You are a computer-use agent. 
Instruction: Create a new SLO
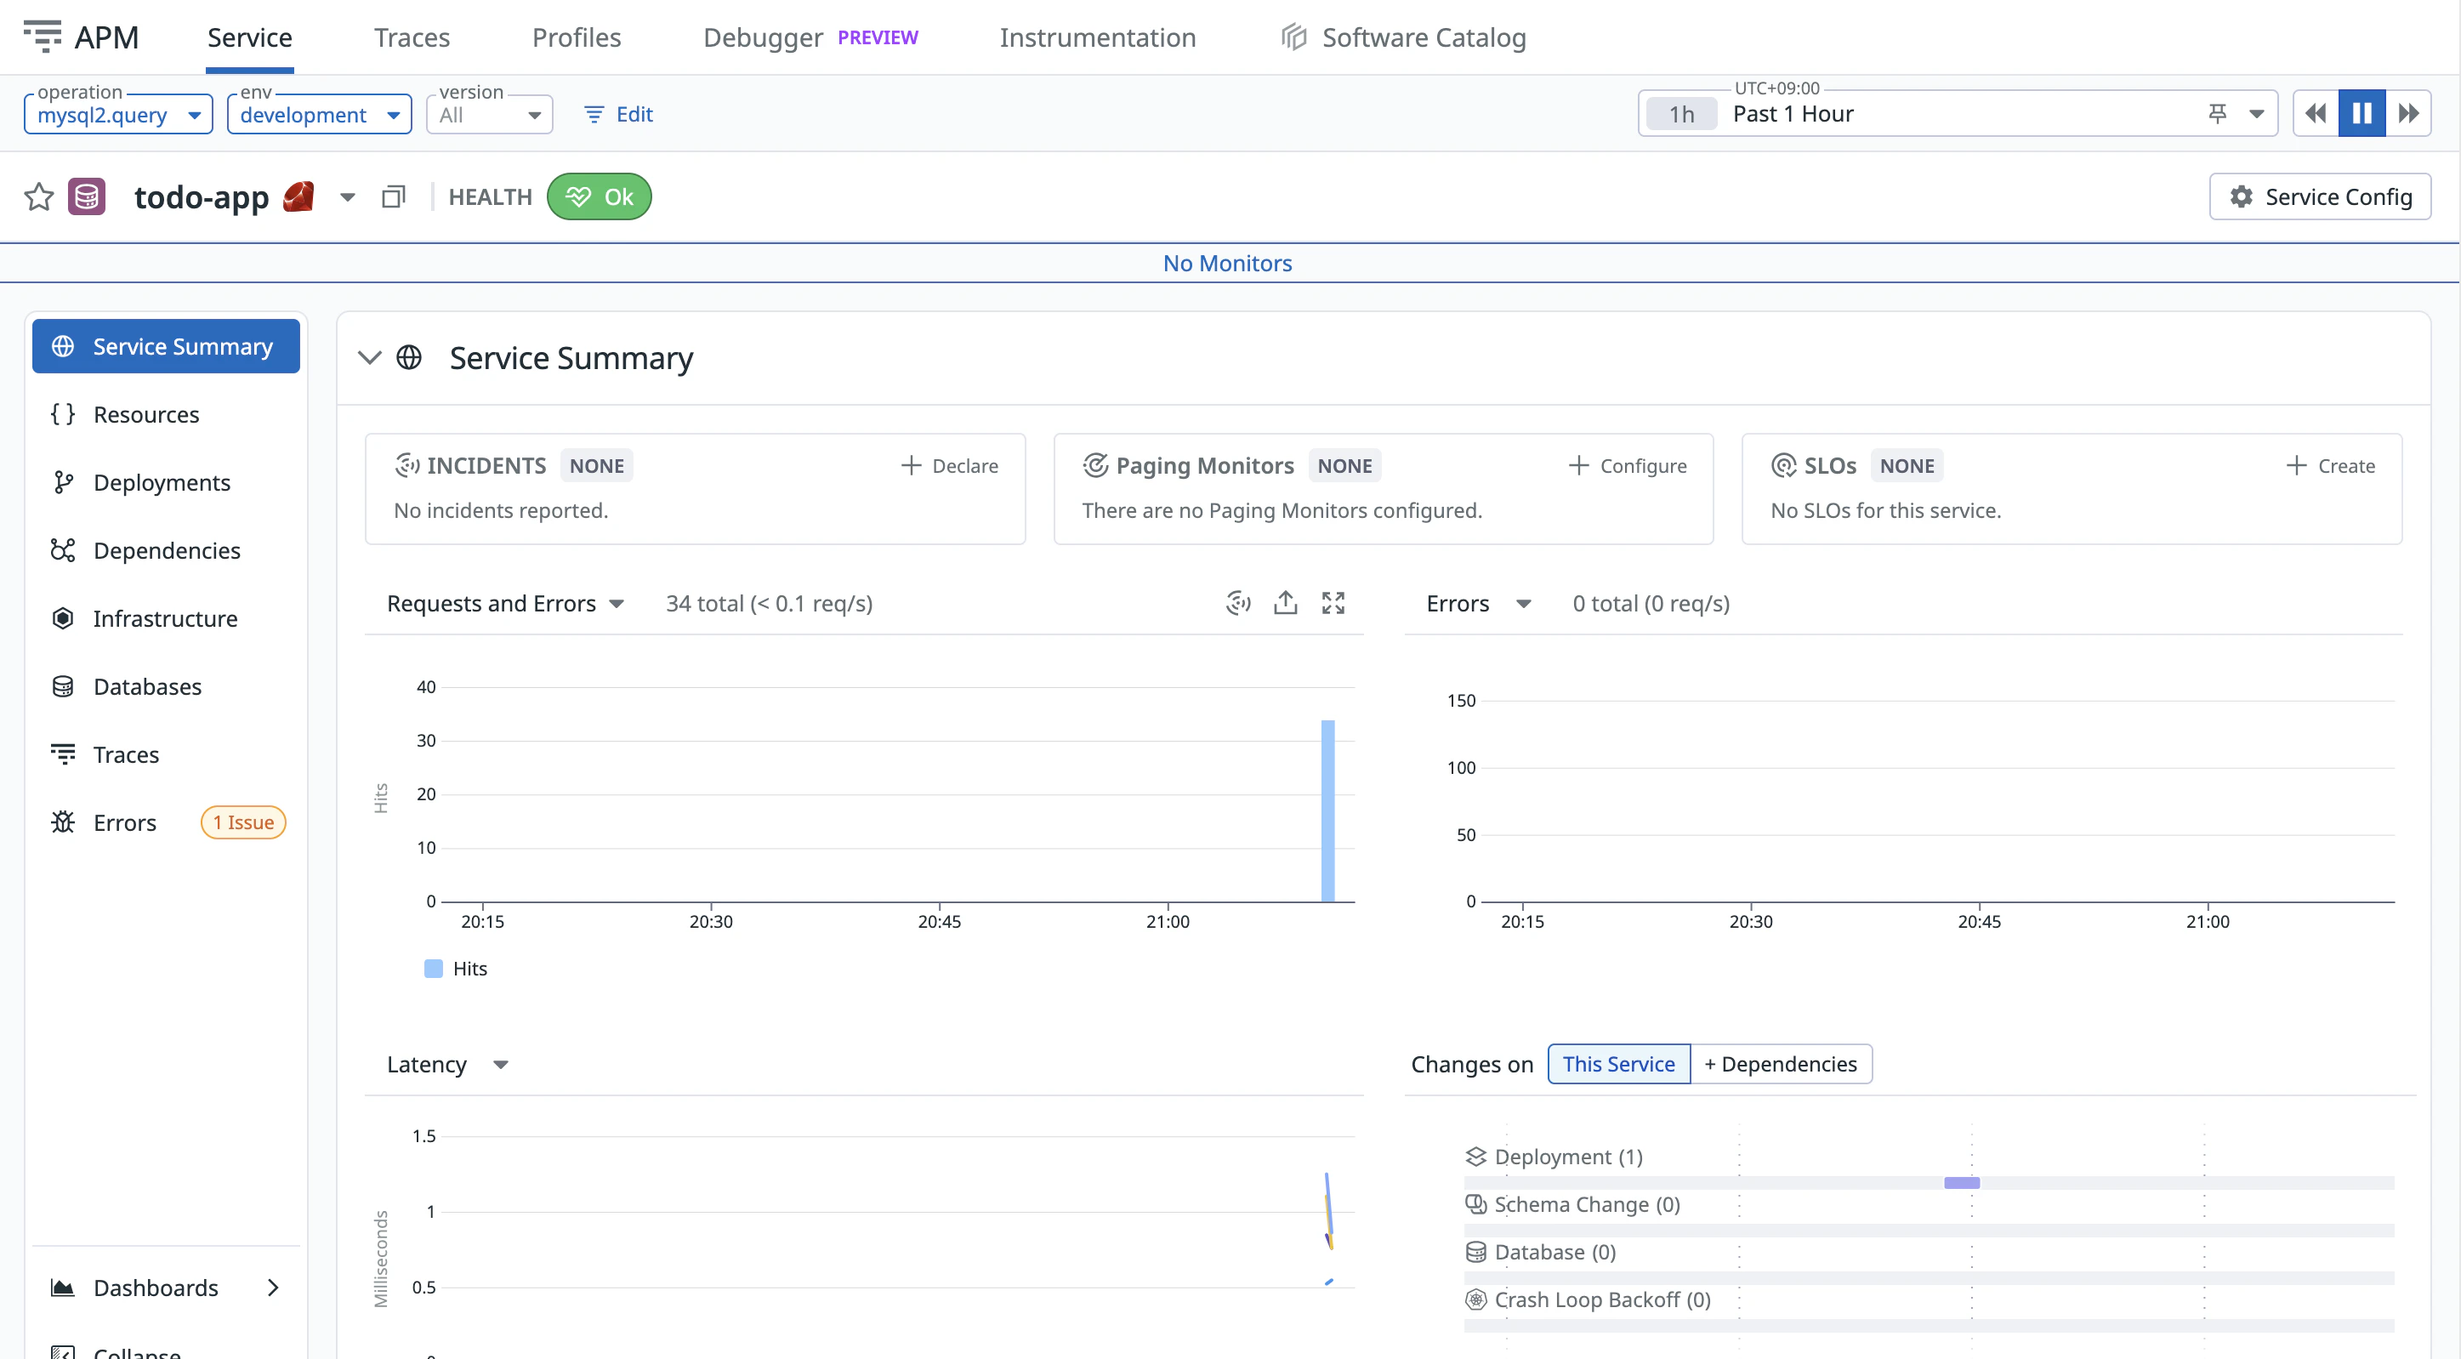(2330, 465)
